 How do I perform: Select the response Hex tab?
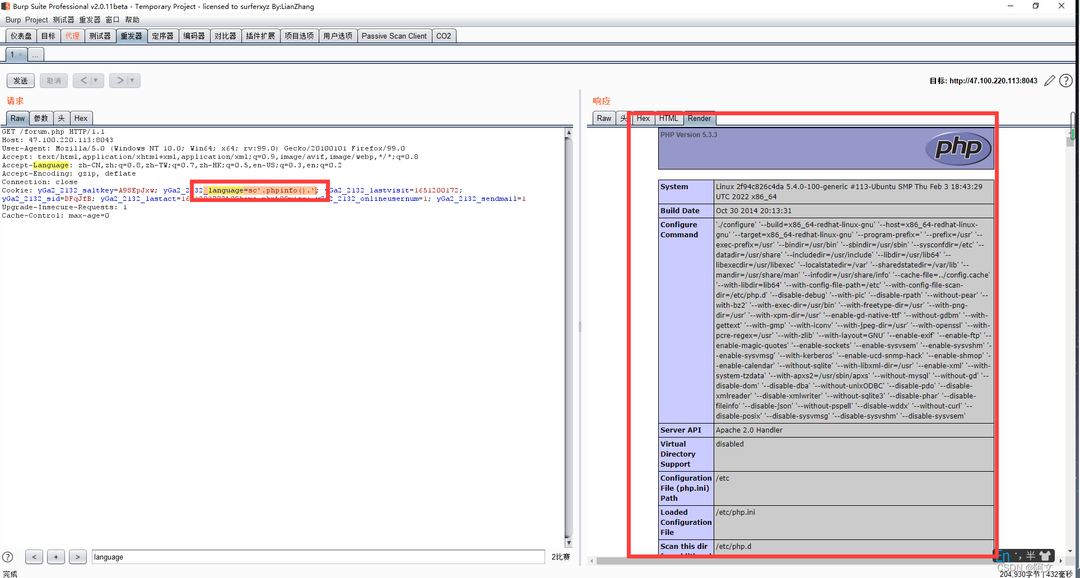643,118
